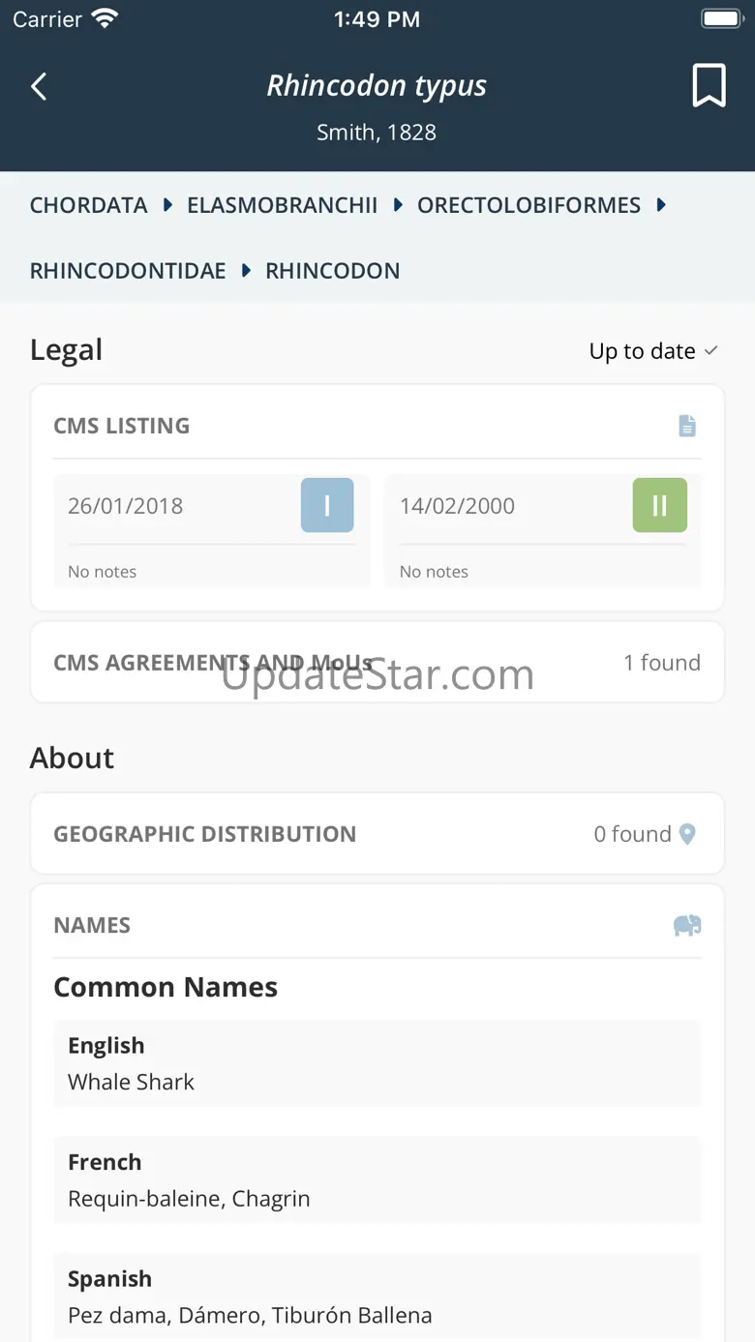Tap the Up to date checkmark
The width and height of the screenshot is (755, 1342).
710,350
